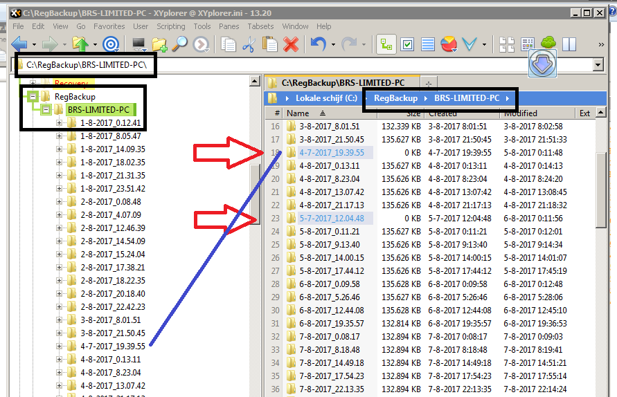Open the Favorites menu
The image size is (617, 397).
click(109, 26)
